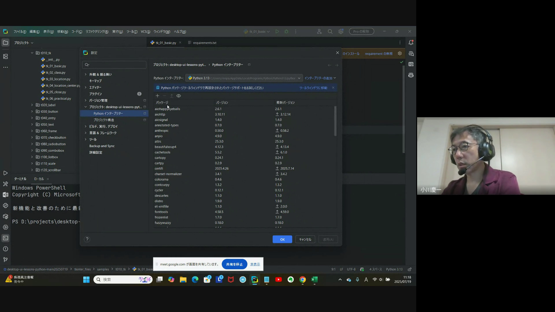Open the notifications bell icon
The width and height of the screenshot is (555, 312).
(411, 42)
